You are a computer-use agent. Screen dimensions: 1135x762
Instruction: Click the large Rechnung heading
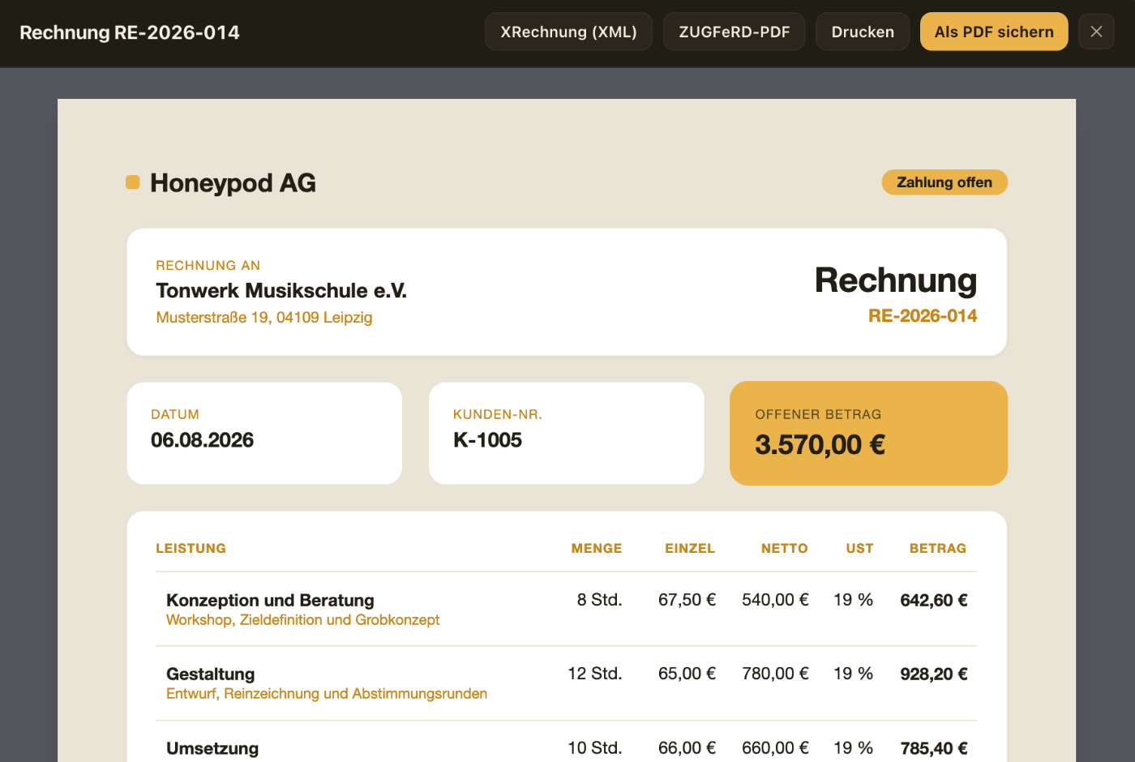click(x=896, y=280)
